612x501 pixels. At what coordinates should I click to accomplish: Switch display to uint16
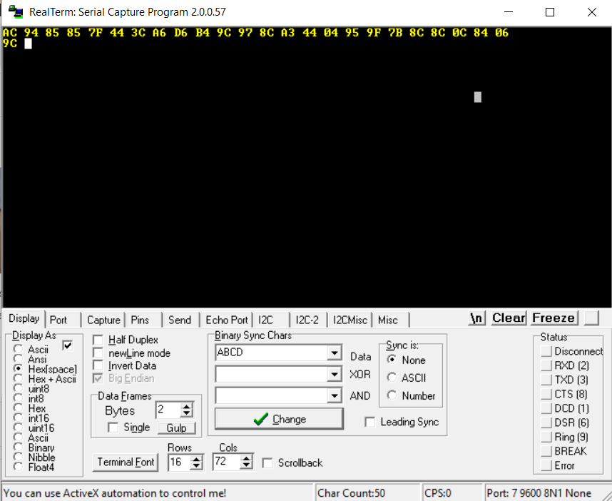pos(18,427)
